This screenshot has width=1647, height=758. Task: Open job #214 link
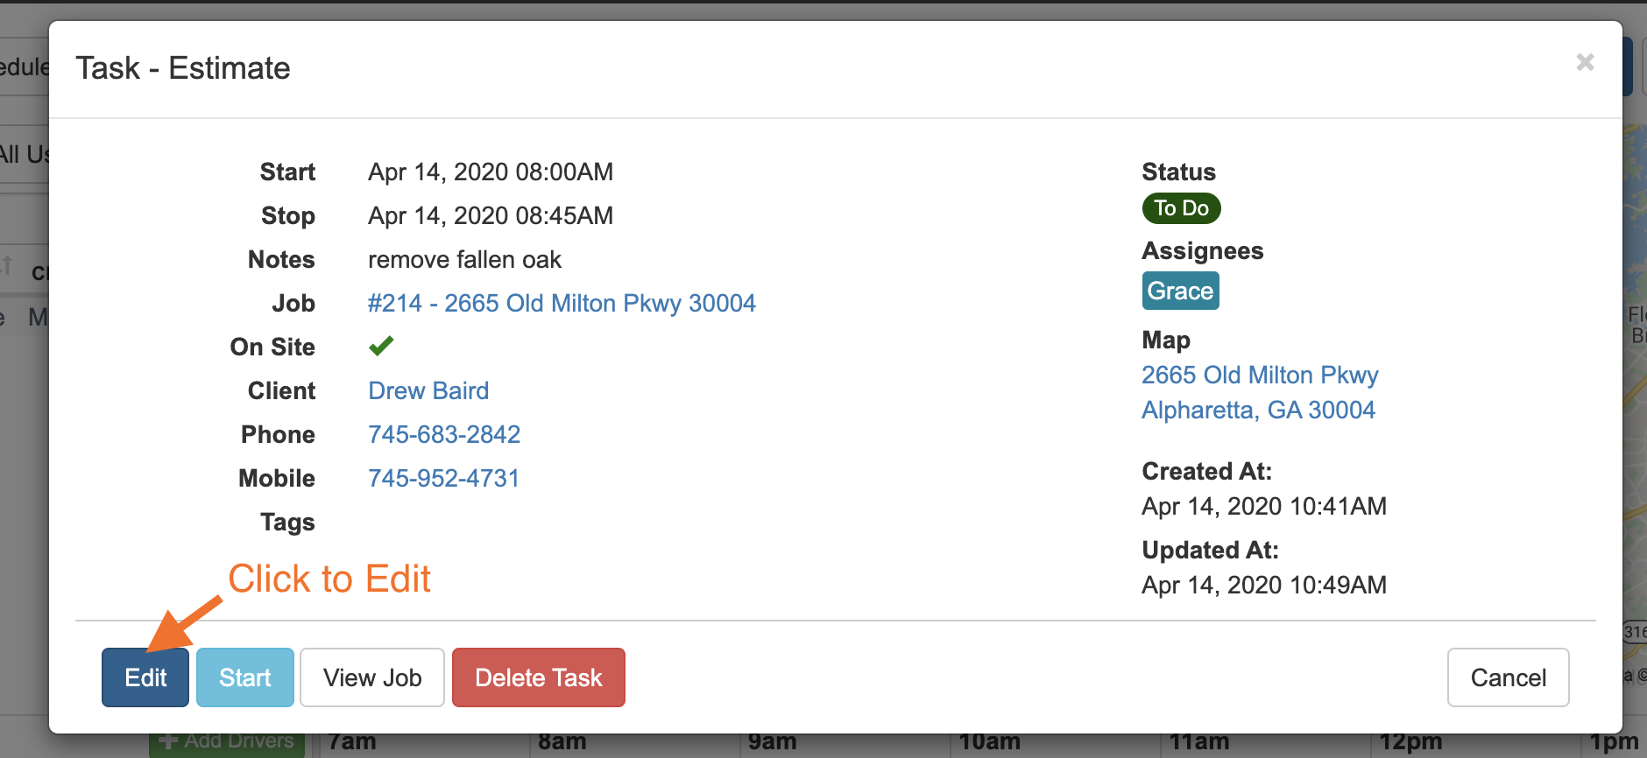pos(561,303)
